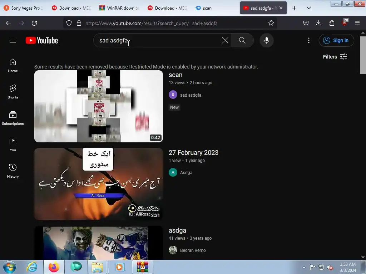Click the network tray icon
Image resolution: width=366 pixels, height=274 pixels.
coord(321,268)
